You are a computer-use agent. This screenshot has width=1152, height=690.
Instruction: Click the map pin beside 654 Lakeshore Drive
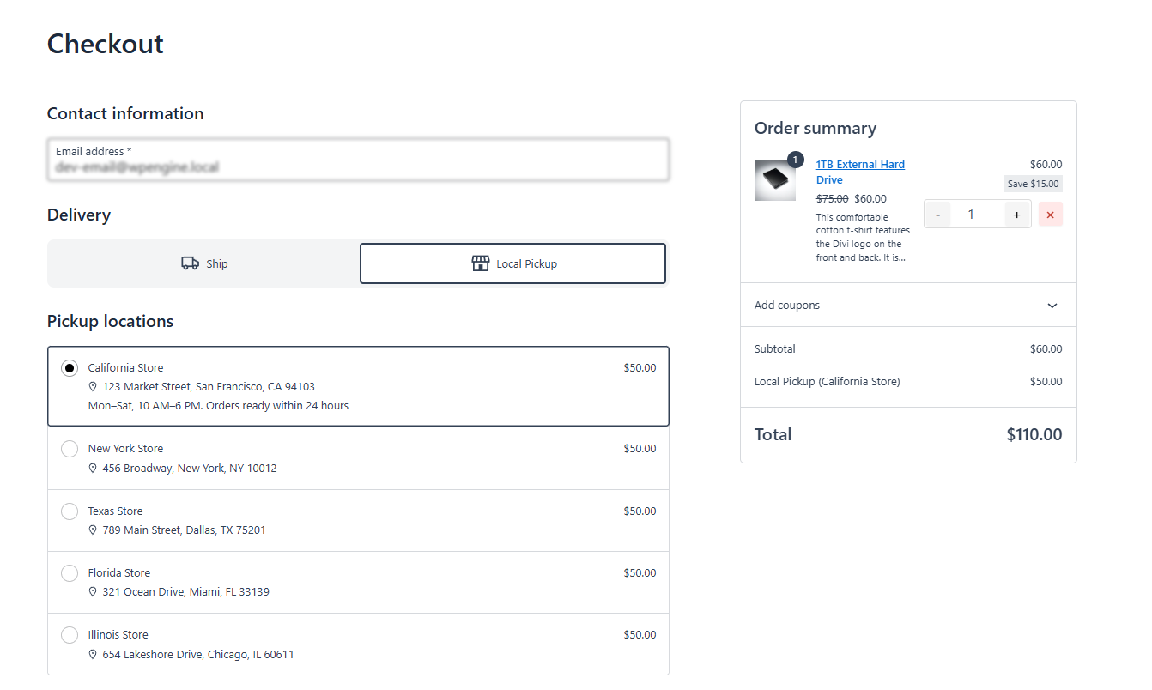pyautogui.click(x=93, y=655)
